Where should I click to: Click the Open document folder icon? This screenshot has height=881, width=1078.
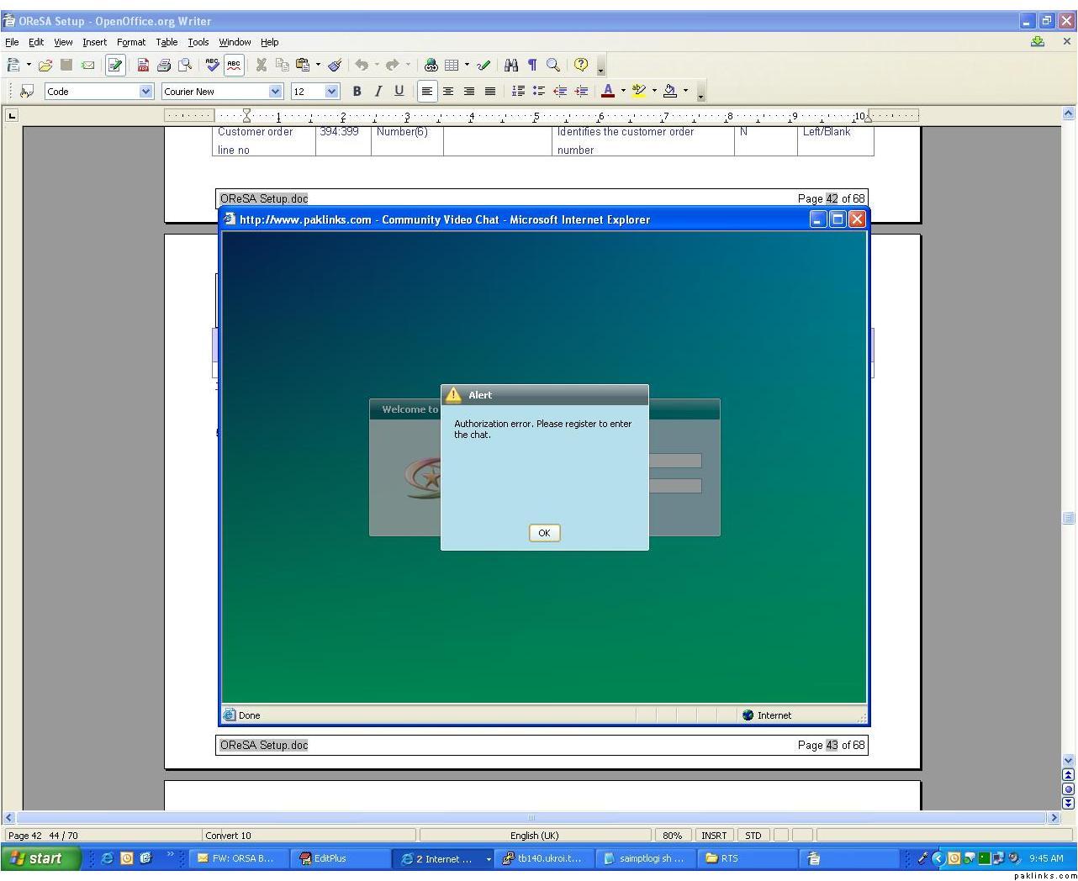tap(45, 65)
